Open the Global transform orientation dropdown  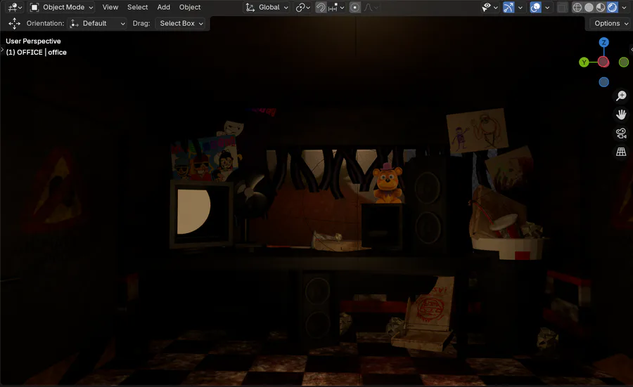(267, 7)
